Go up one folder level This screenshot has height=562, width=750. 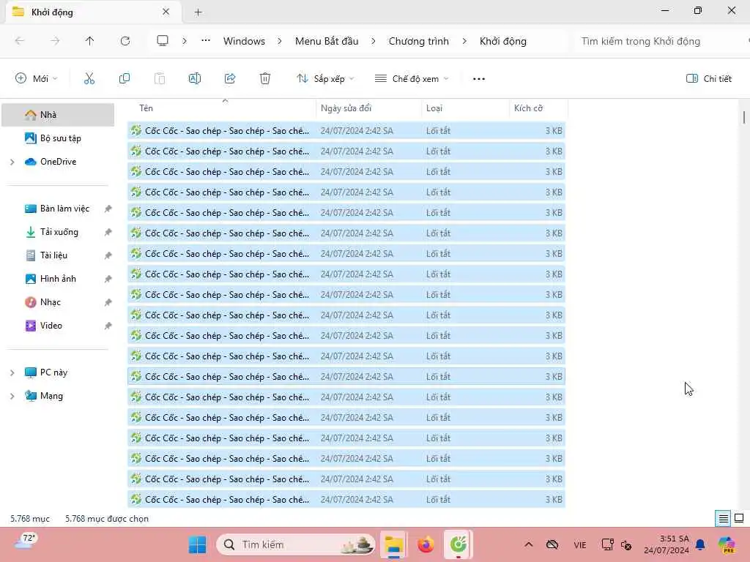(89, 41)
